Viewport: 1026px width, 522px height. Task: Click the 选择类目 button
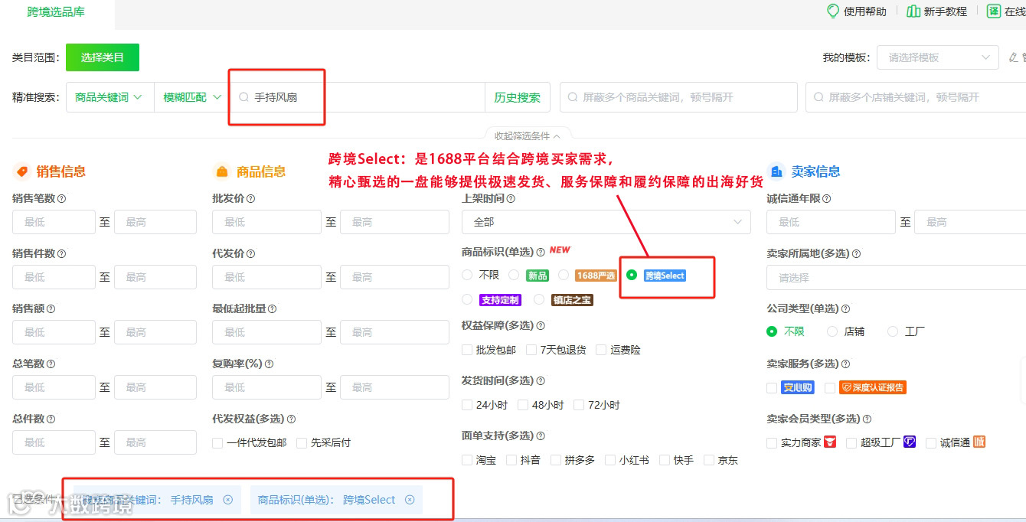(103, 57)
